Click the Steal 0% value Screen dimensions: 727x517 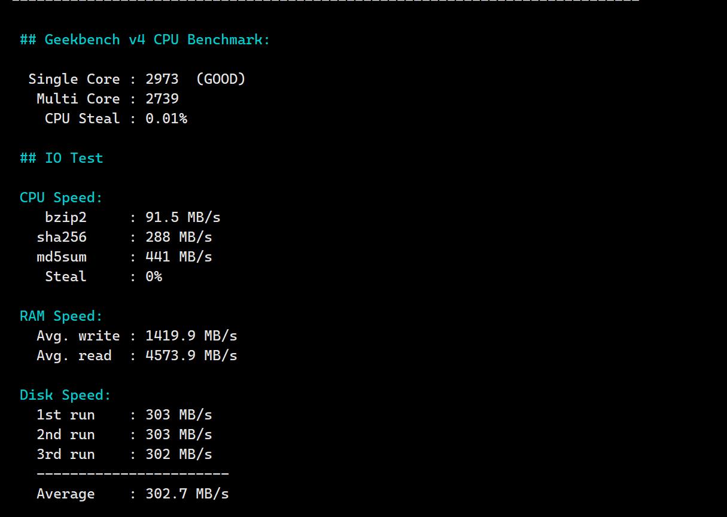[153, 276]
